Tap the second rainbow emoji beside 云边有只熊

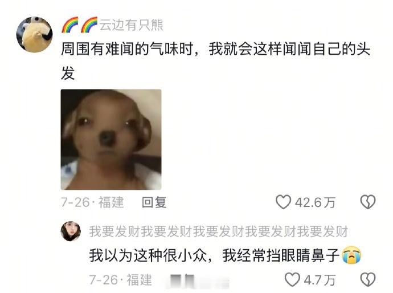pos(89,25)
